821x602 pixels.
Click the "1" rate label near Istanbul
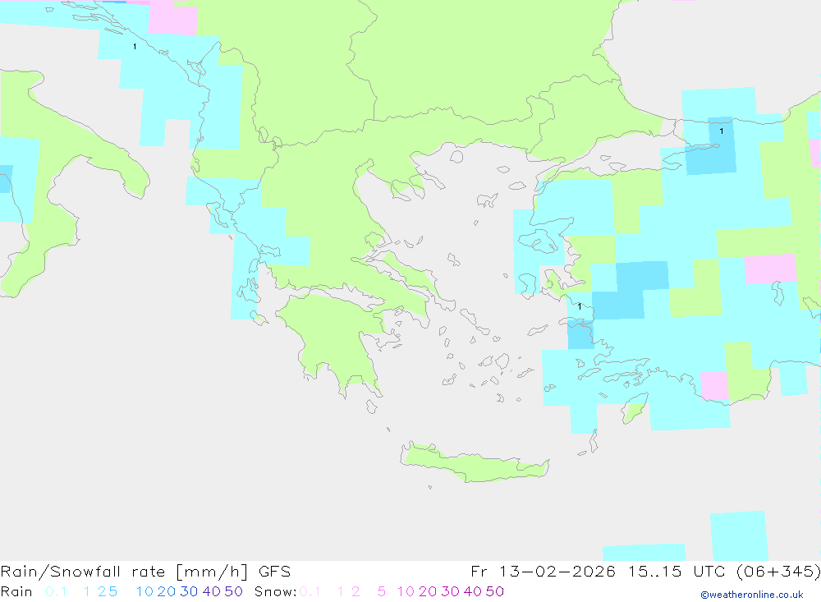[x=722, y=131]
